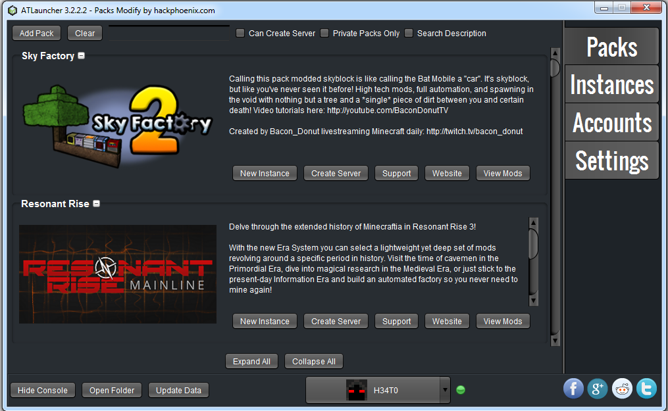This screenshot has height=411, width=668.
Task: Create a New Instance of Sky Factory
Action: pyautogui.click(x=264, y=173)
